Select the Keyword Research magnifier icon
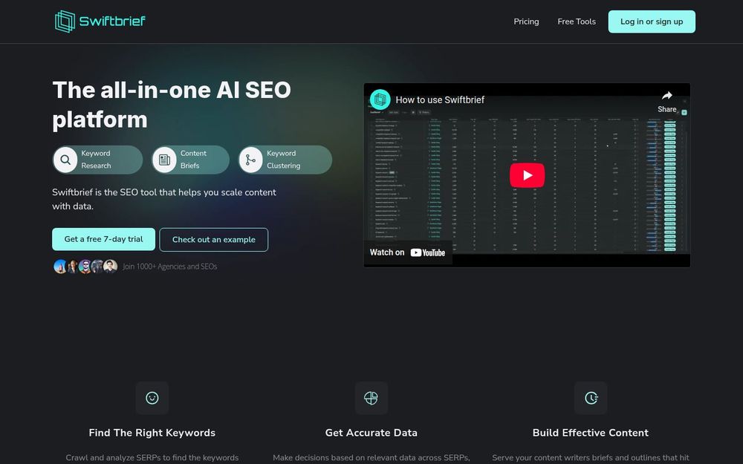 tap(65, 160)
